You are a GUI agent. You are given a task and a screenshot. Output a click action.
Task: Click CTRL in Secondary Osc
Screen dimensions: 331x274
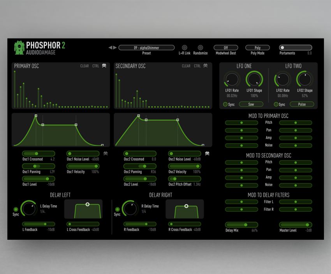pyautogui.click(x=197, y=66)
